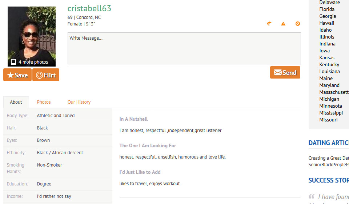Click the forward profile arrow icon
The height and width of the screenshot is (204, 349).
point(269,24)
